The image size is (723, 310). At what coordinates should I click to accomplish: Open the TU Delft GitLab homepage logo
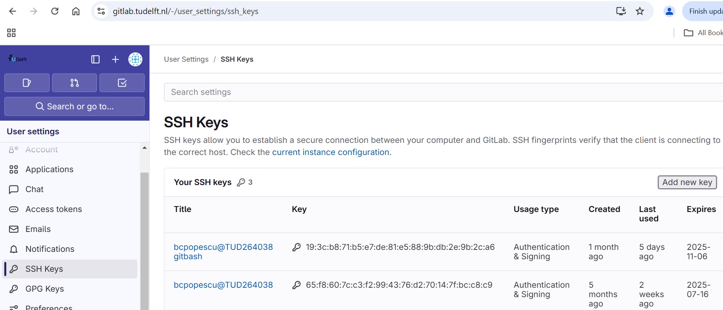[x=18, y=59]
